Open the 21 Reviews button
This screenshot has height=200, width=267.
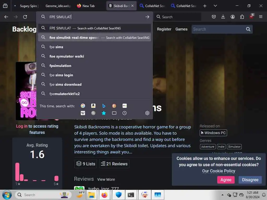point(114,164)
